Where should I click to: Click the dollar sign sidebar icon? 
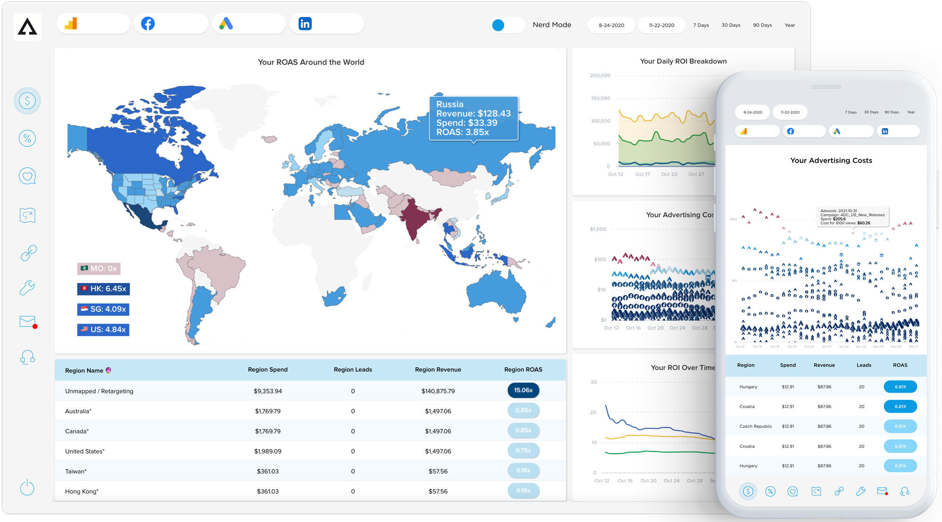pos(27,101)
